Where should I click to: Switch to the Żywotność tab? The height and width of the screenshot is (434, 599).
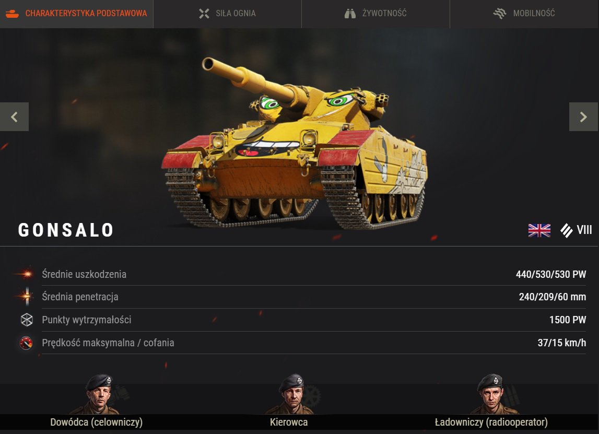pos(375,14)
